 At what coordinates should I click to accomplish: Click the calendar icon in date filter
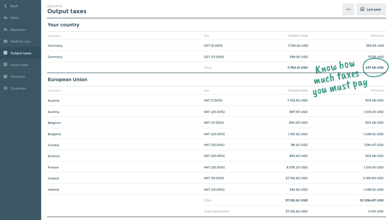coord(362,9)
